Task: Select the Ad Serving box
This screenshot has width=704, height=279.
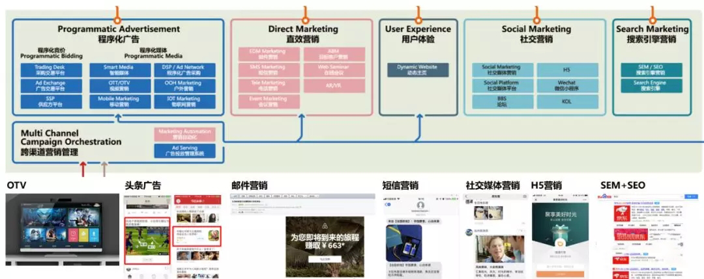Action: 184,151
